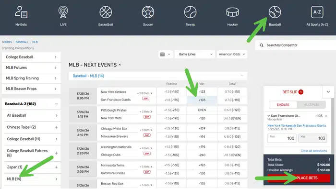Open All Baseball list item
336x189 pixels.
coord(32,115)
